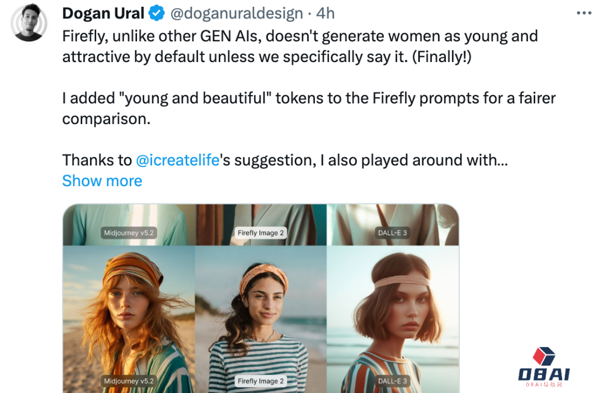Click the blue verified badge icon
The width and height of the screenshot is (604, 393).
(x=157, y=13)
